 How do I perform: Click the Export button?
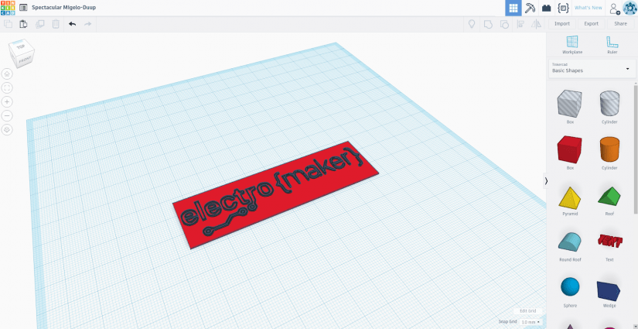[591, 24]
